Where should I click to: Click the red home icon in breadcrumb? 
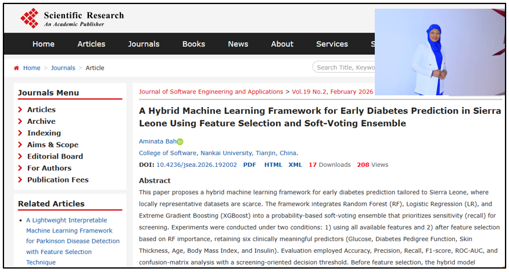click(16, 68)
